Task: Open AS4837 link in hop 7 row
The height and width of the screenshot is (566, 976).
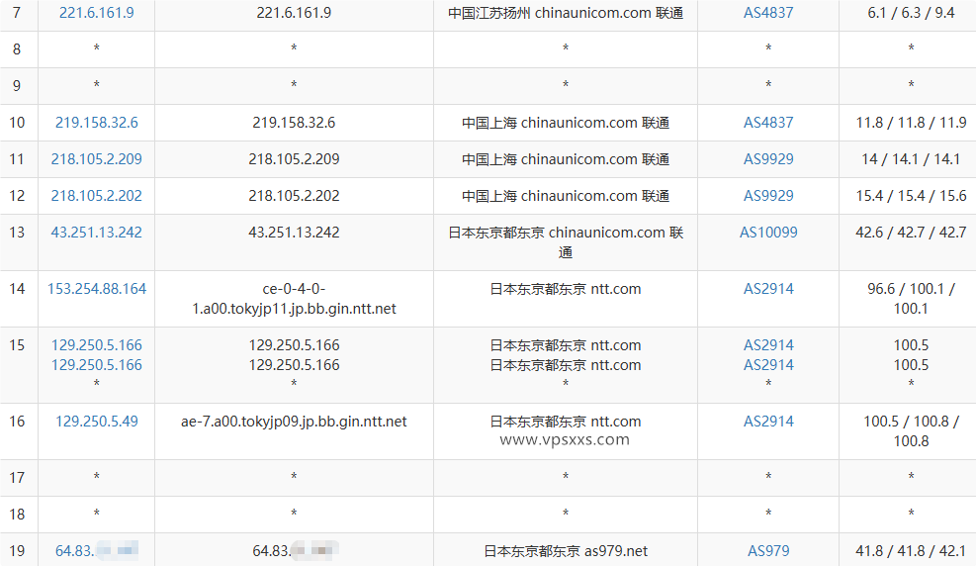Action: coord(768,13)
